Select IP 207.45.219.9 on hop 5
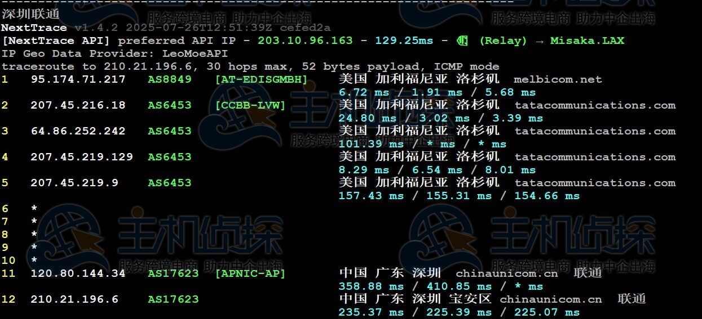Image resolution: width=702 pixels, height=319 pixels. [74, 183]
